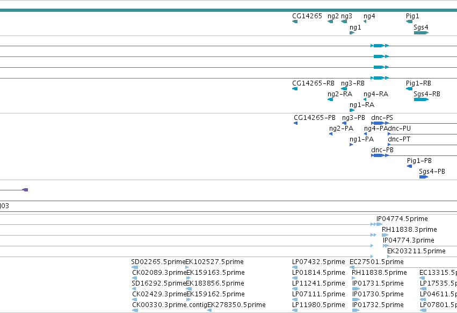Select the ng1-RA transcript label
The image size is (457, 313).
[362, 105]
